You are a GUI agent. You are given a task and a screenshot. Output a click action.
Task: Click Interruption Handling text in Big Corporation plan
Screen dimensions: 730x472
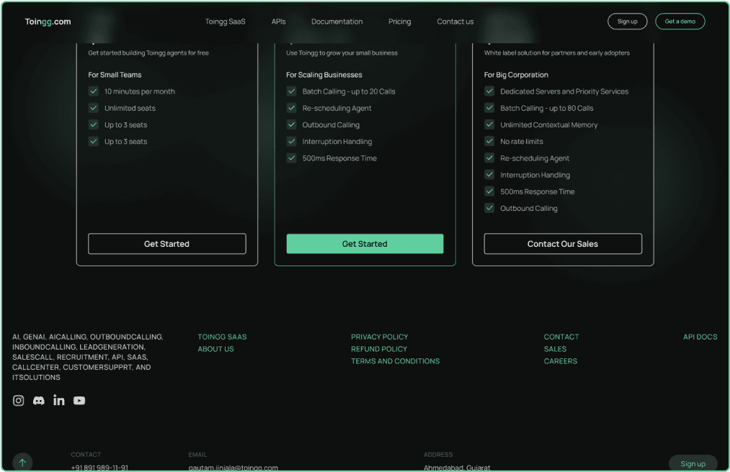pos(535,175)
